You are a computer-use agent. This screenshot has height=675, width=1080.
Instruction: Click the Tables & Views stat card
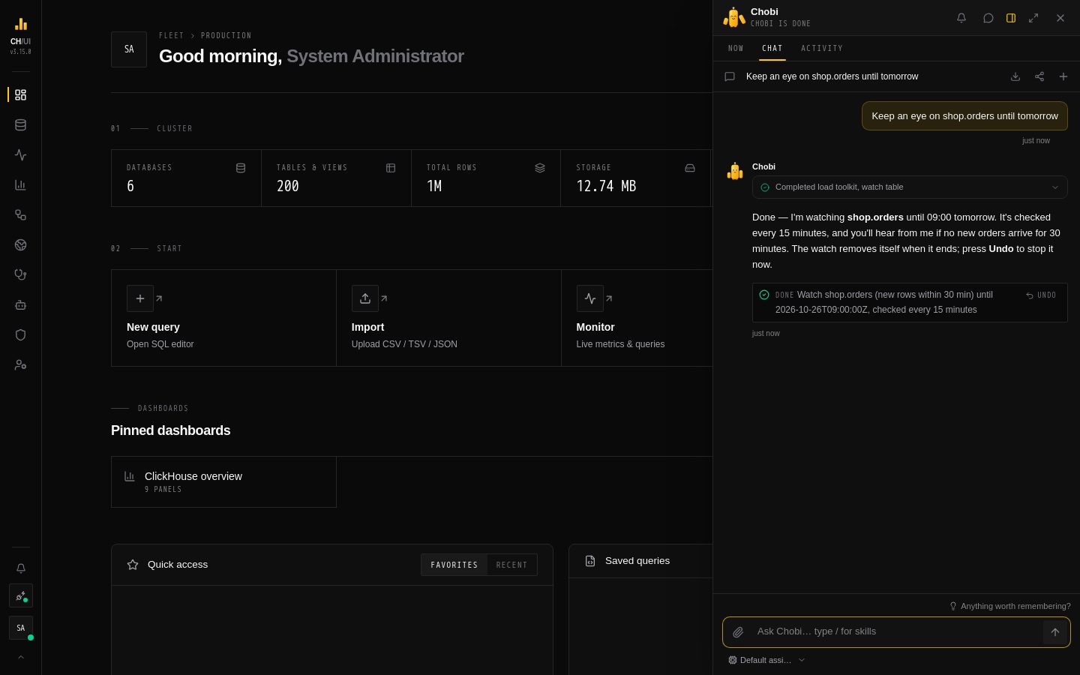coord(336,178)
